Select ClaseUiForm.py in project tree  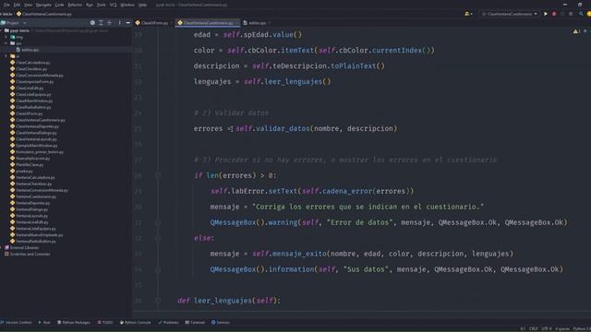[27, 113]
